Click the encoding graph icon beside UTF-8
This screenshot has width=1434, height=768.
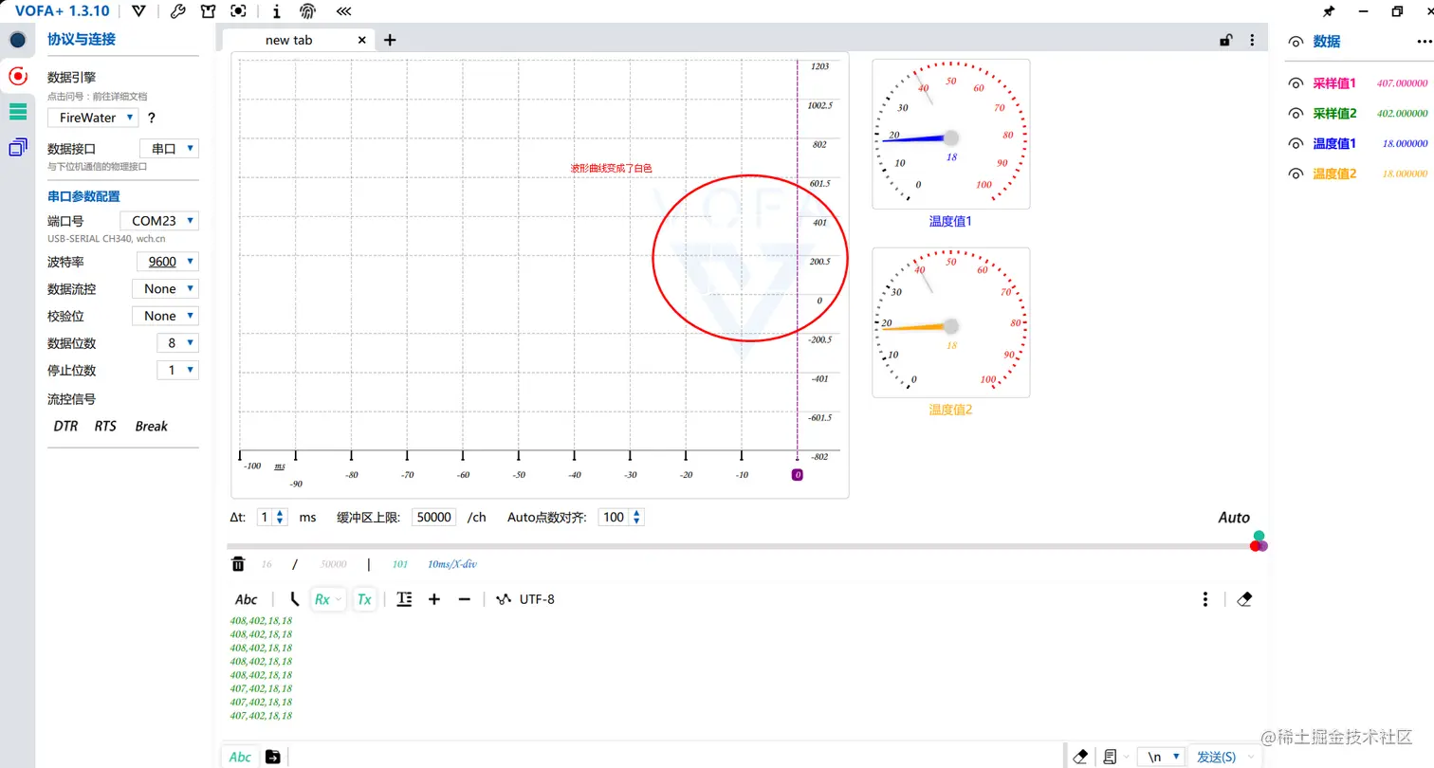504,599
